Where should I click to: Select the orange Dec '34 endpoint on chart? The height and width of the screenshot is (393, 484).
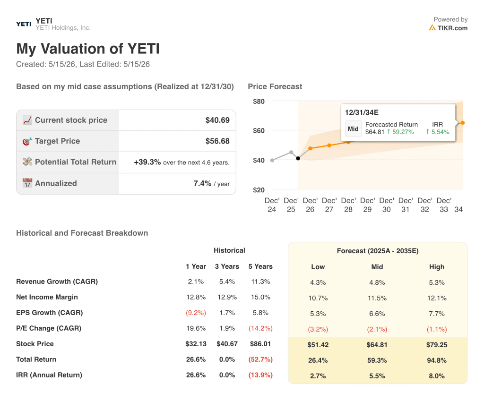click(x=463, y=123)
